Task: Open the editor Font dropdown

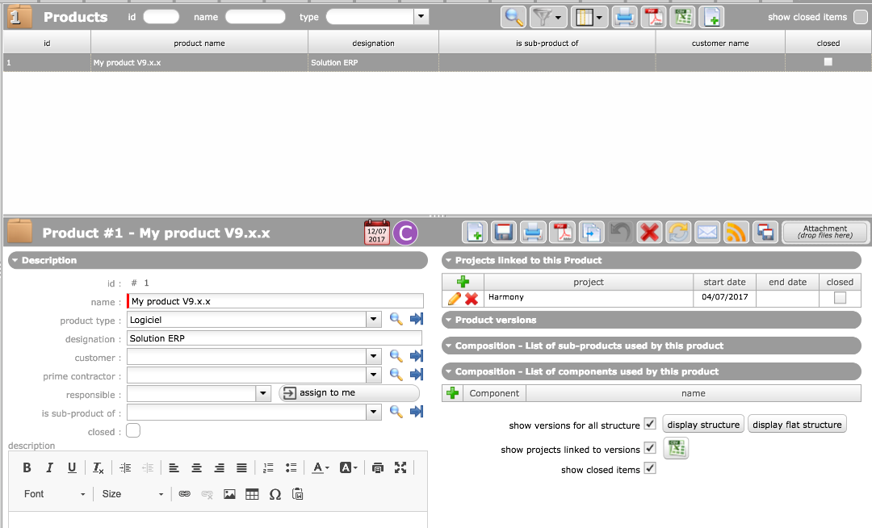Action: click(54, 494)
